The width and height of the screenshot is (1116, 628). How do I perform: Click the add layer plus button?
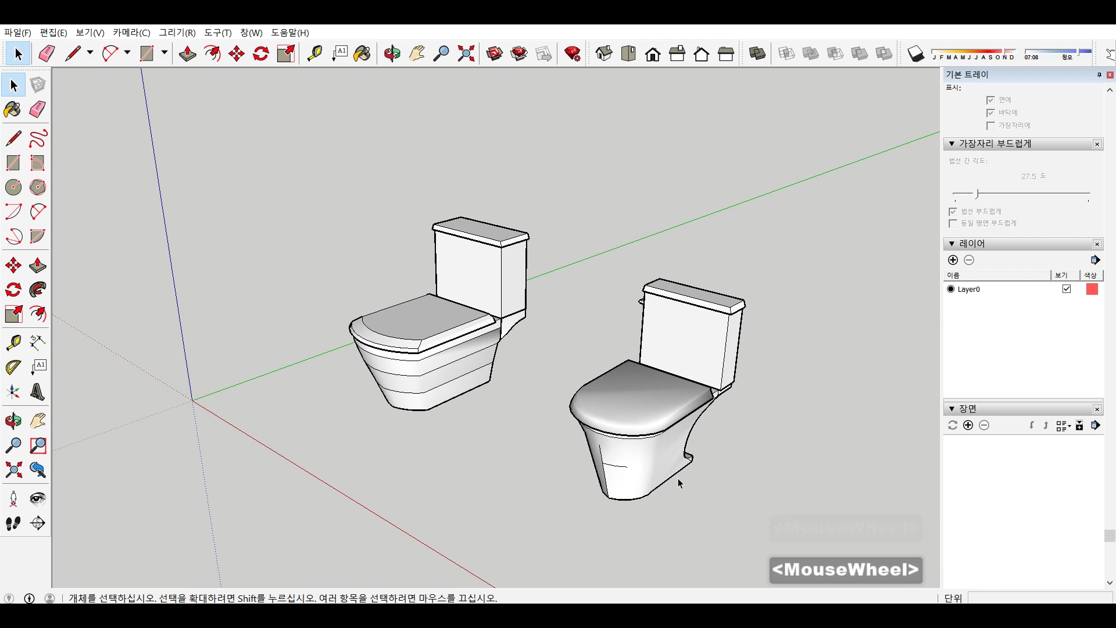(953, 260)
